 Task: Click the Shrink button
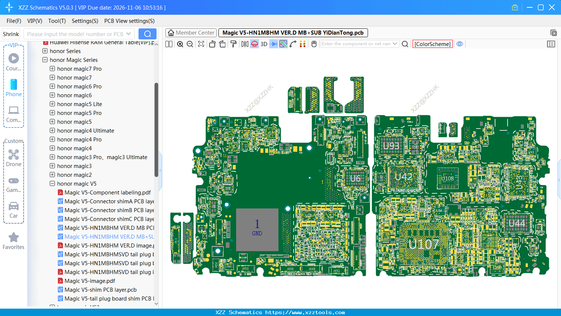(x=11, y=34)
